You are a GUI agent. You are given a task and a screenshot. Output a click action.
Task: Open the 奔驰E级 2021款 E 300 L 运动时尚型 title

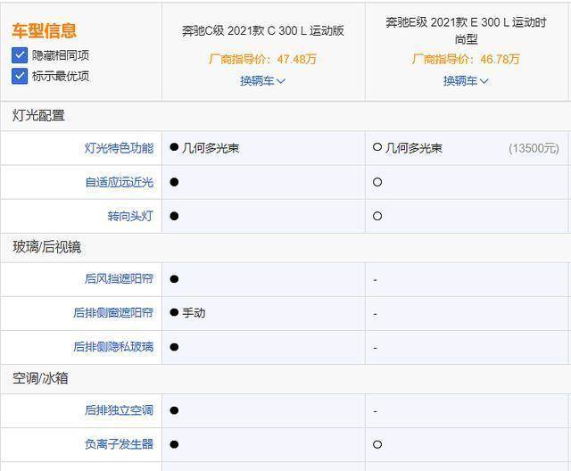click(x=466, y=30)
